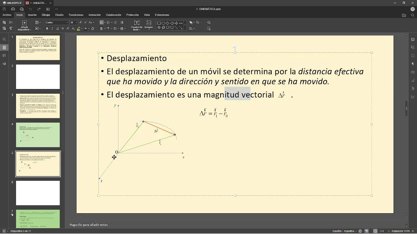Screen dimensions: 417x234
Task: Click the Copy icon in the toolbar
Action: pos(4,22)
